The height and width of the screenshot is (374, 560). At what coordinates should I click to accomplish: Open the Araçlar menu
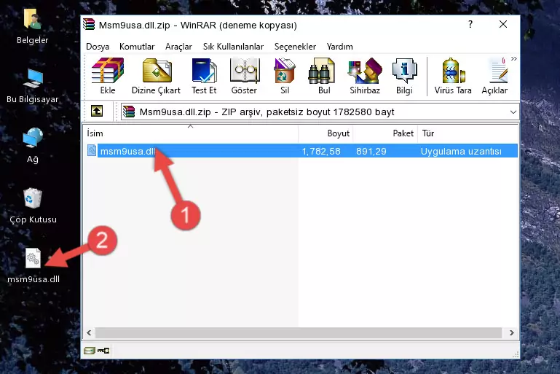(x=178, y=47)
